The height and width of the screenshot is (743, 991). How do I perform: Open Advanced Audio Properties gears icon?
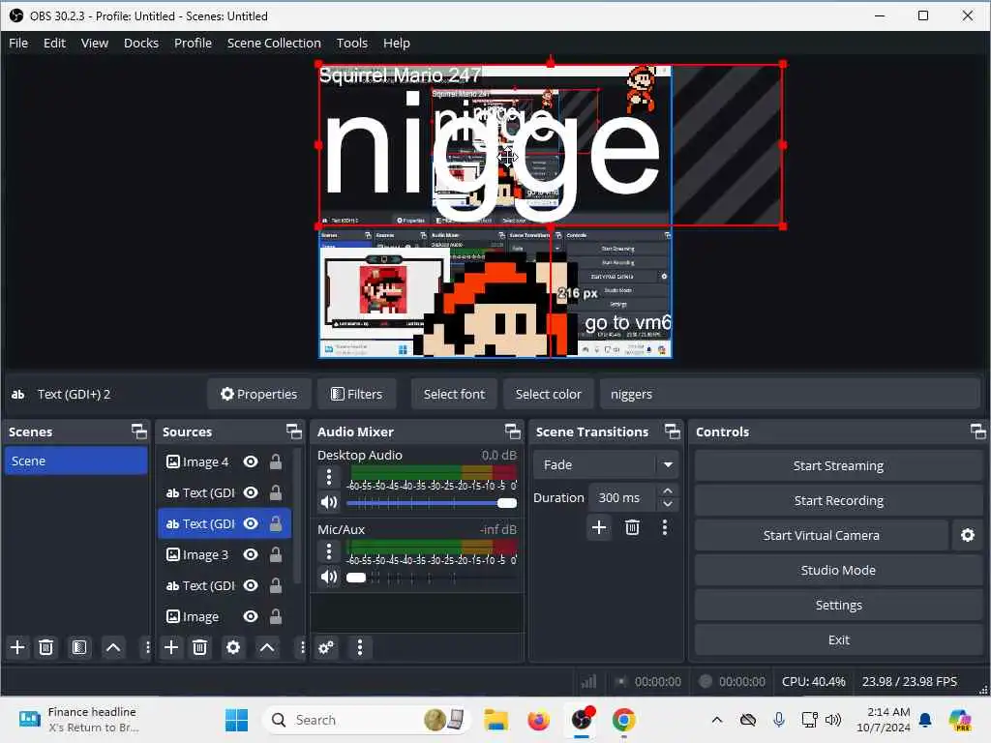click(x=326, y=647)
